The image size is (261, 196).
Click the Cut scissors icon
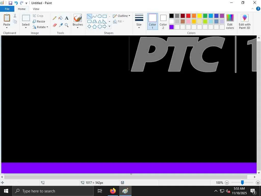point(15,16)
